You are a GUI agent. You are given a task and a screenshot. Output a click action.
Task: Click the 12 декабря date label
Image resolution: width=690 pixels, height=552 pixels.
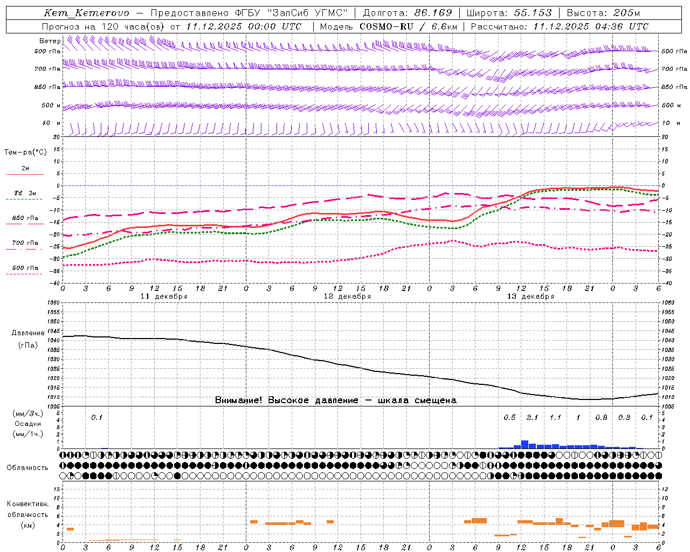coord(347,296)
